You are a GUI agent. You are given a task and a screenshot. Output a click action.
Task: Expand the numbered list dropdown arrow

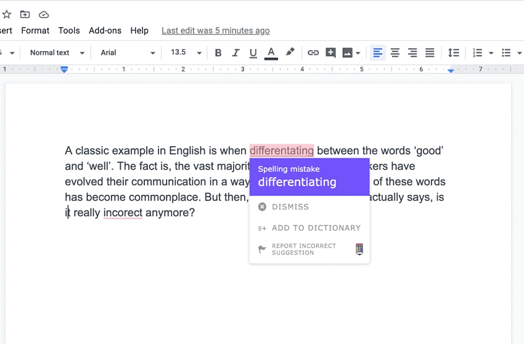click(491, 53)
